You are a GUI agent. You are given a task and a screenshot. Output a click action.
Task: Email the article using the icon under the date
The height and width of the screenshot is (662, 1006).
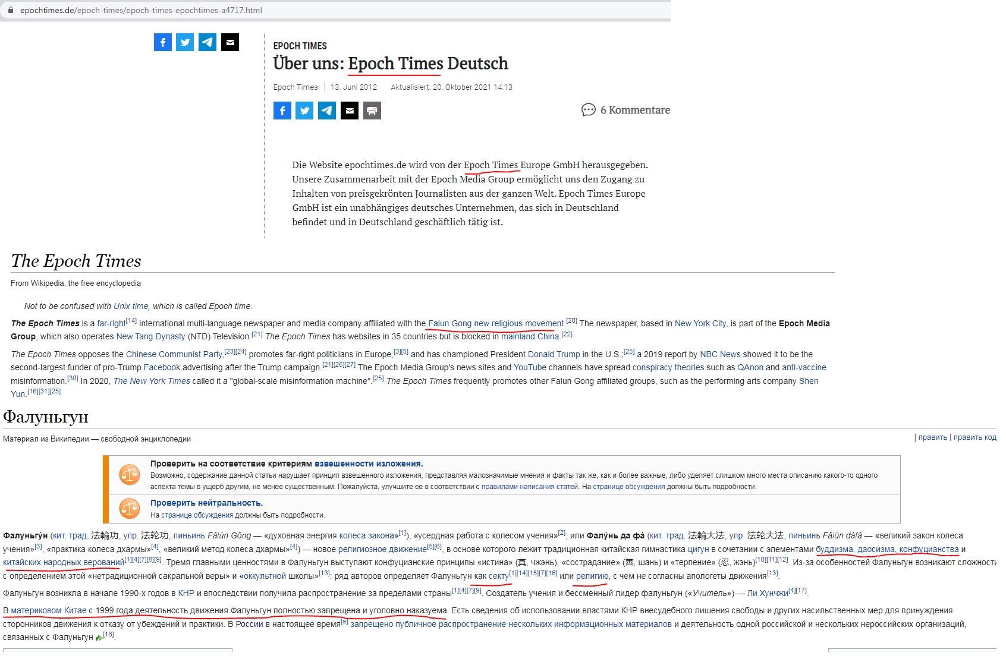point(350,111)
